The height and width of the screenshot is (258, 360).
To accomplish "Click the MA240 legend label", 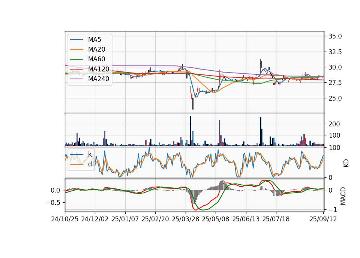I will pos(99,79).
